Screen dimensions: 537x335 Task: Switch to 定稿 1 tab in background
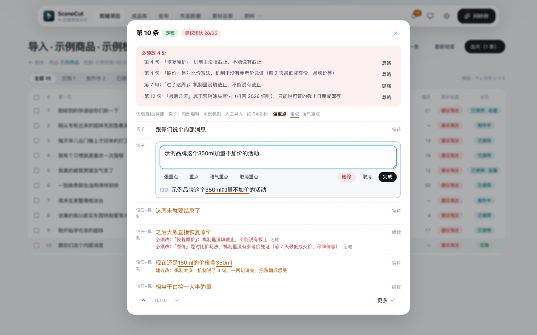69,78
